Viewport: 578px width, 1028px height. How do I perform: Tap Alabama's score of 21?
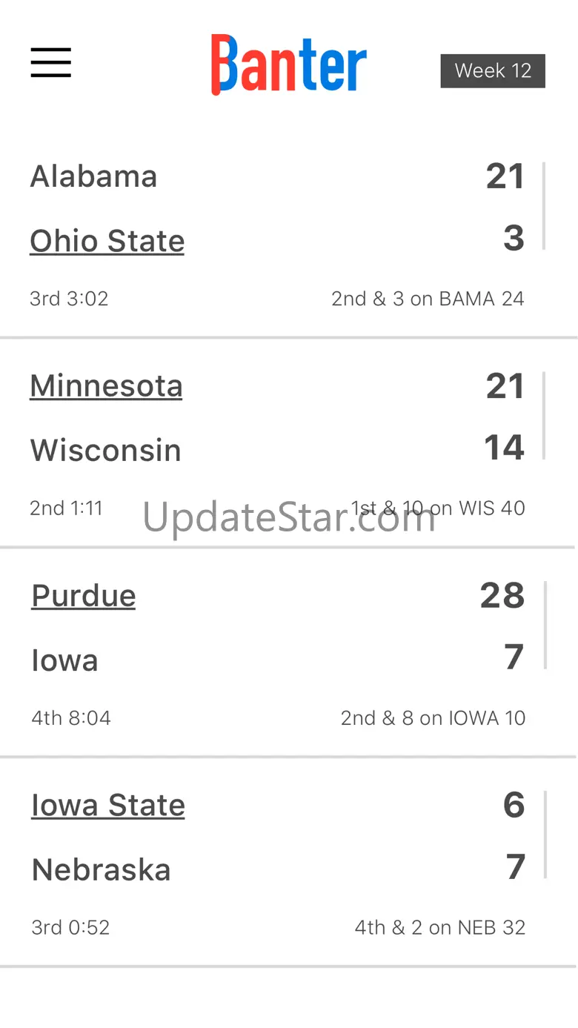505,176
